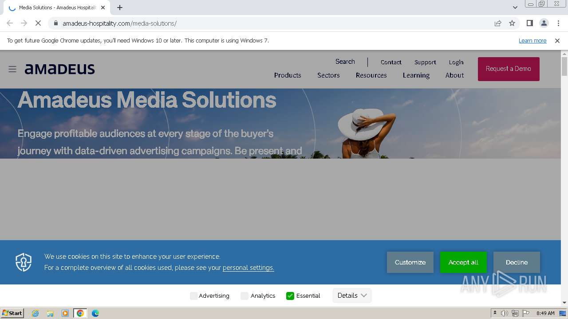Launch the media player taskbar icon
This screenshot has width=568, height=319.
point(65,313)
